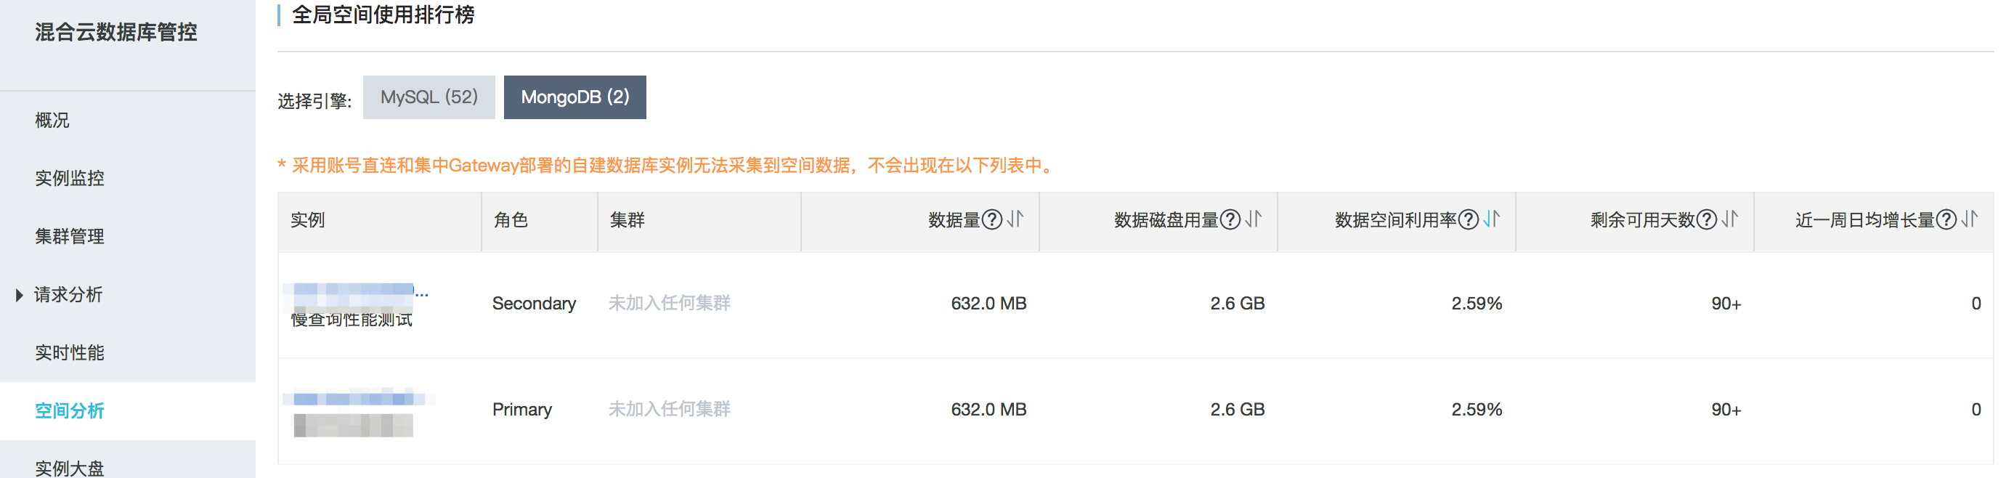Open the Primary instance name link
Image resolution: width=2006 pixels, height=478 pixels.
click(x=358, y=399)
